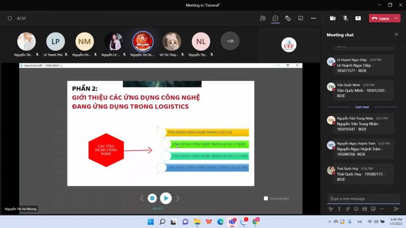The width and height of the screenshot is (406, 228).
Task: Turn on the camera
Action: 332,18
